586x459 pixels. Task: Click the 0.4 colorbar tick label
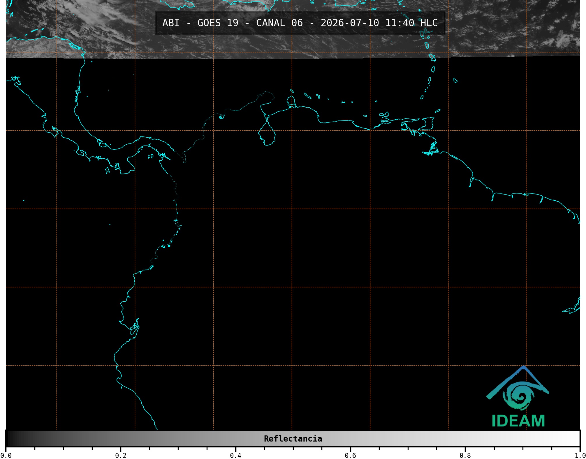point(235,455)
